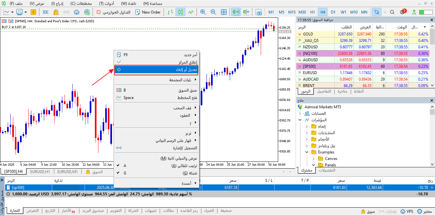435x216 pixels.
Task: Collapse the Examples folder node
Action: tap(307, 152)
